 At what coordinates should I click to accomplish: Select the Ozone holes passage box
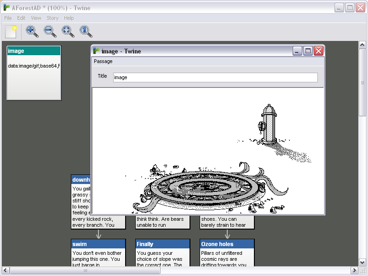[x=227, y=252]
